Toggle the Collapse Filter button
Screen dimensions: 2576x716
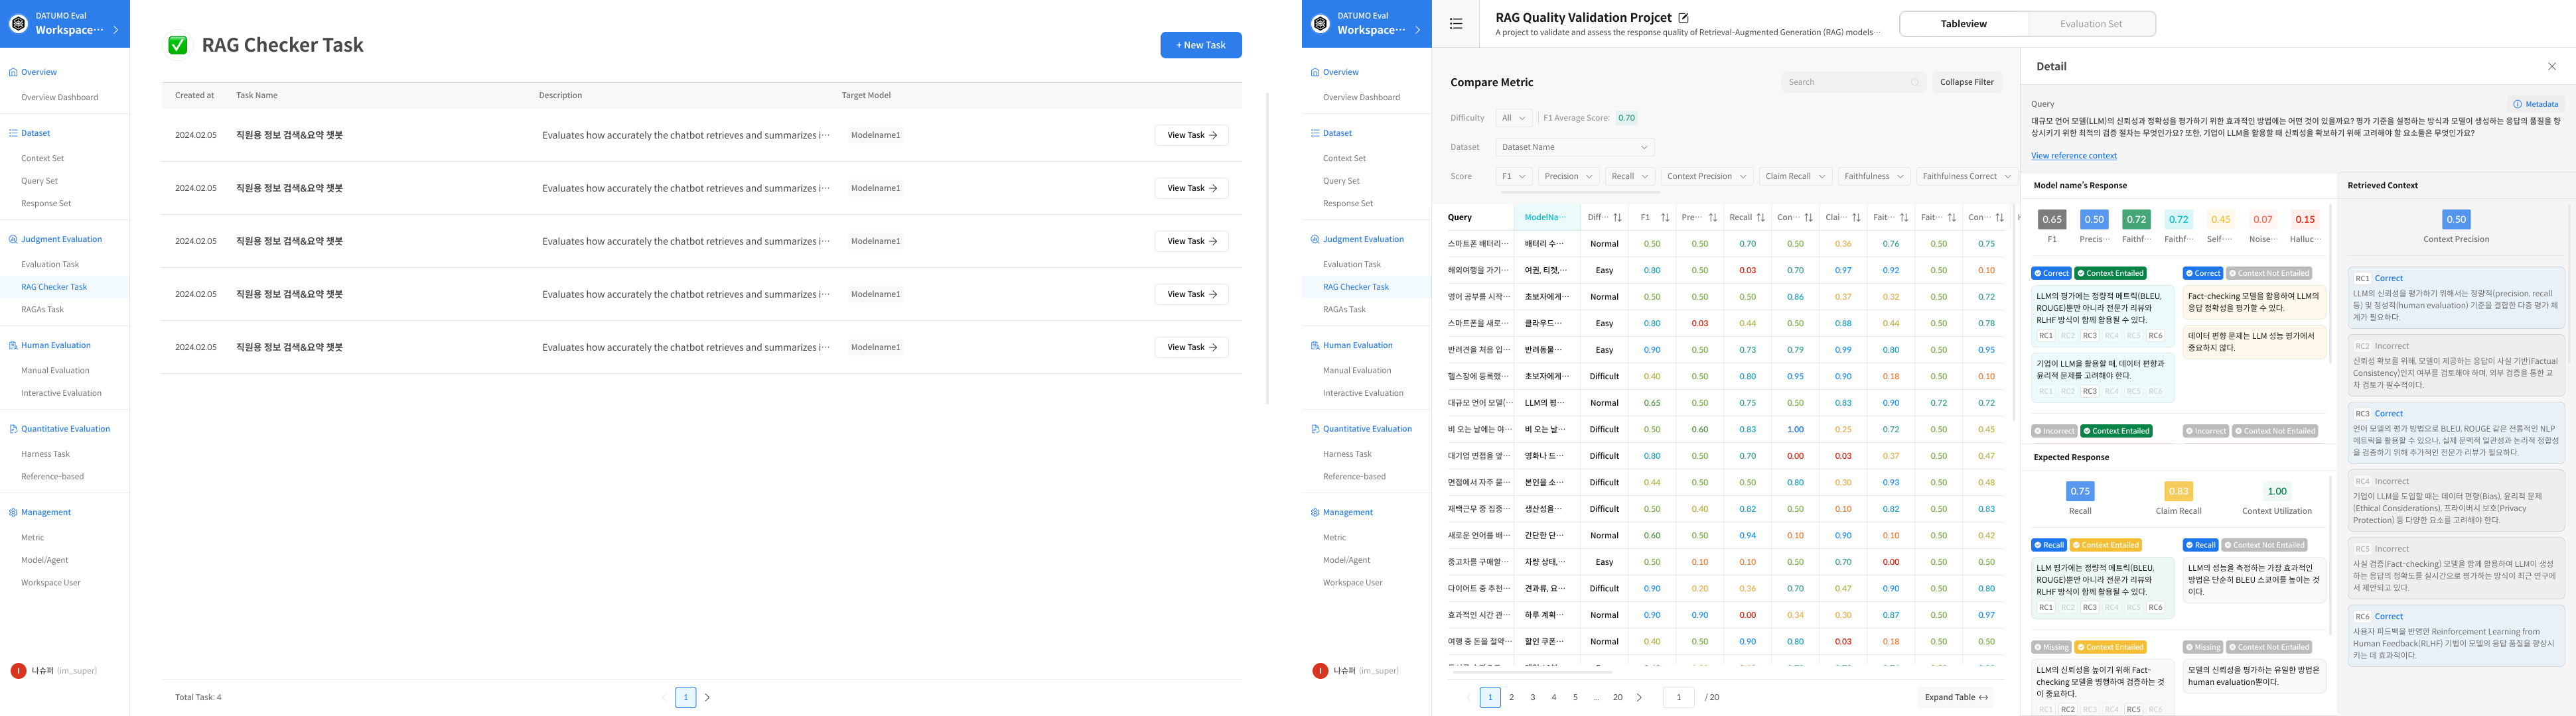(x=1966, y=82)
